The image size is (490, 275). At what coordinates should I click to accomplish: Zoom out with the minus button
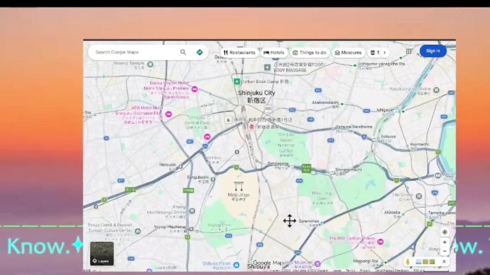pyautogui.click(x=444, y=251)
